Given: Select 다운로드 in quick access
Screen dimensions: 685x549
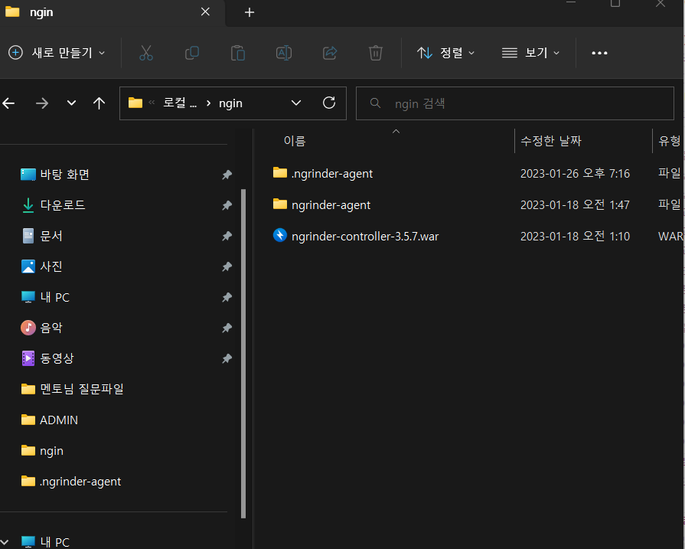Looking at the screenshot, I should [x=63, y=205].
